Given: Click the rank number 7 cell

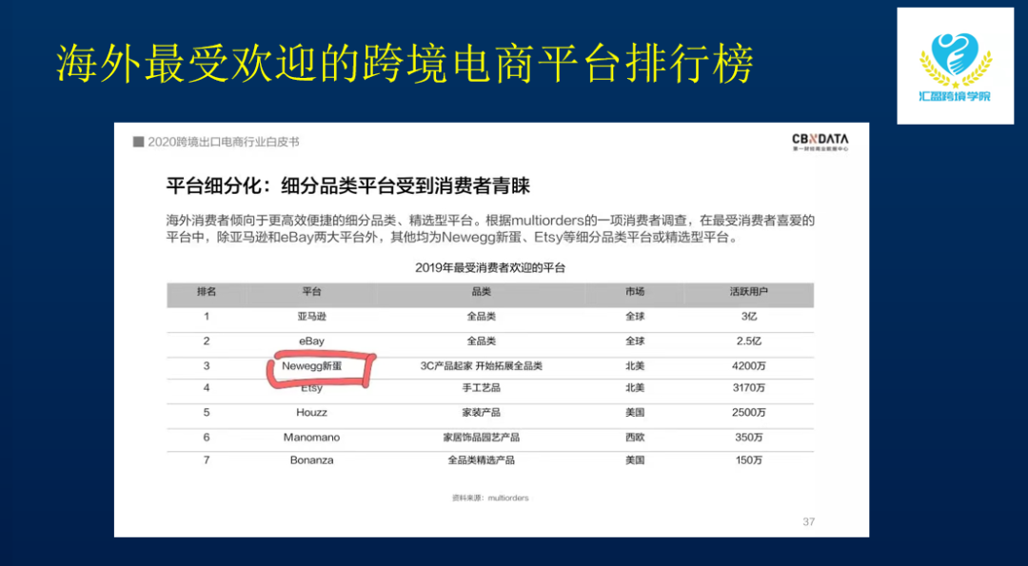Looking at the screenshot, I should 207,459.
